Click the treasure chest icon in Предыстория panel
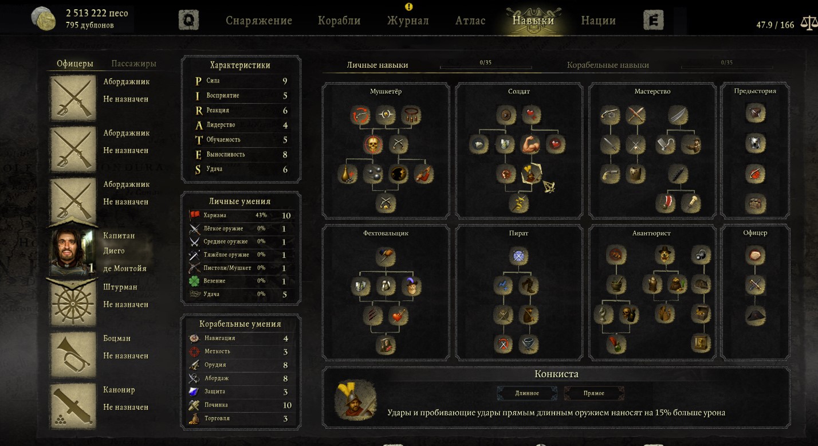 coord(756,203)
